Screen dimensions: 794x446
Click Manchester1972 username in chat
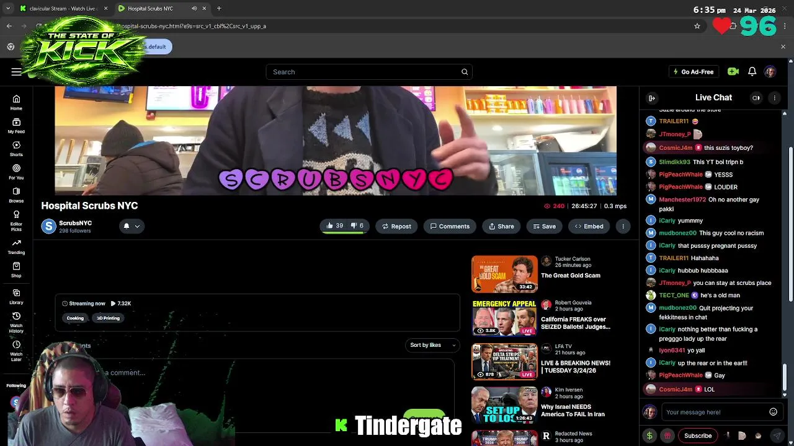tap(682, 199)
